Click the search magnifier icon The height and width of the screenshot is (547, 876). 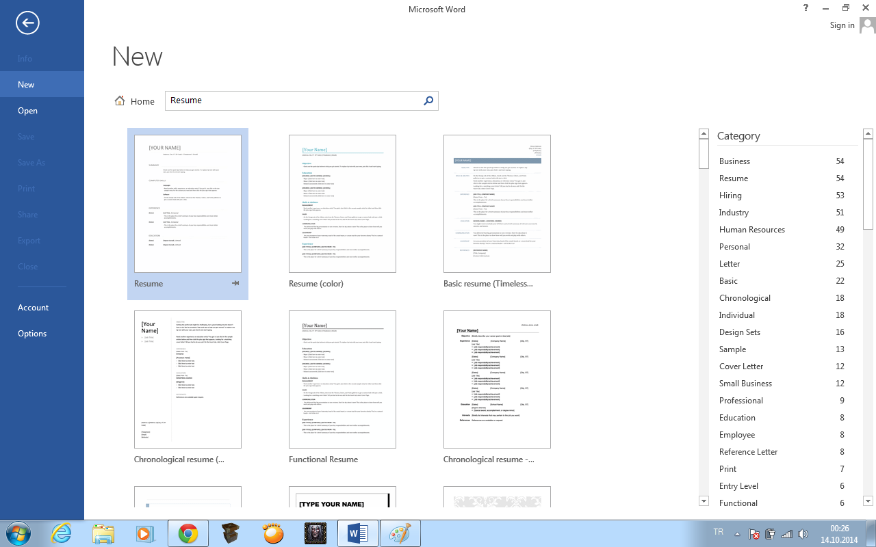click(x=428, y=101)
